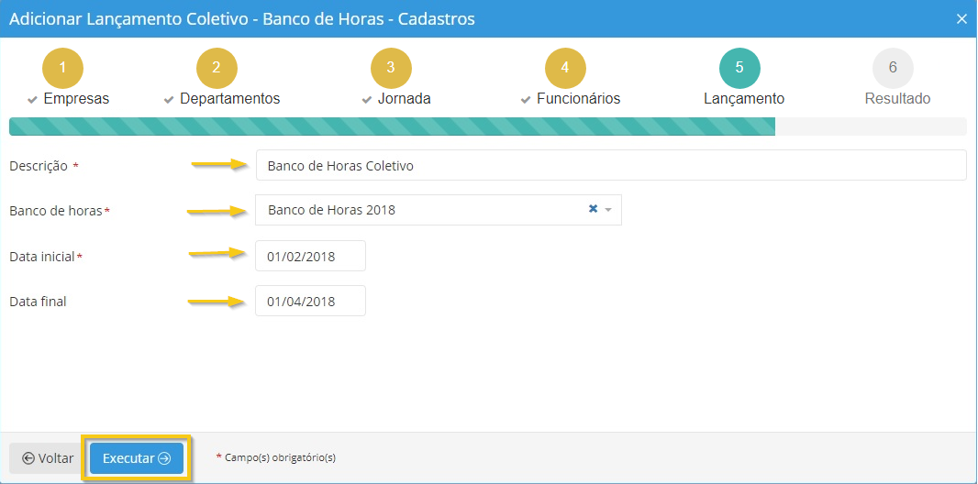Close the dialog with the top-right X
978x484 pixels.
[x=961, y=19]
